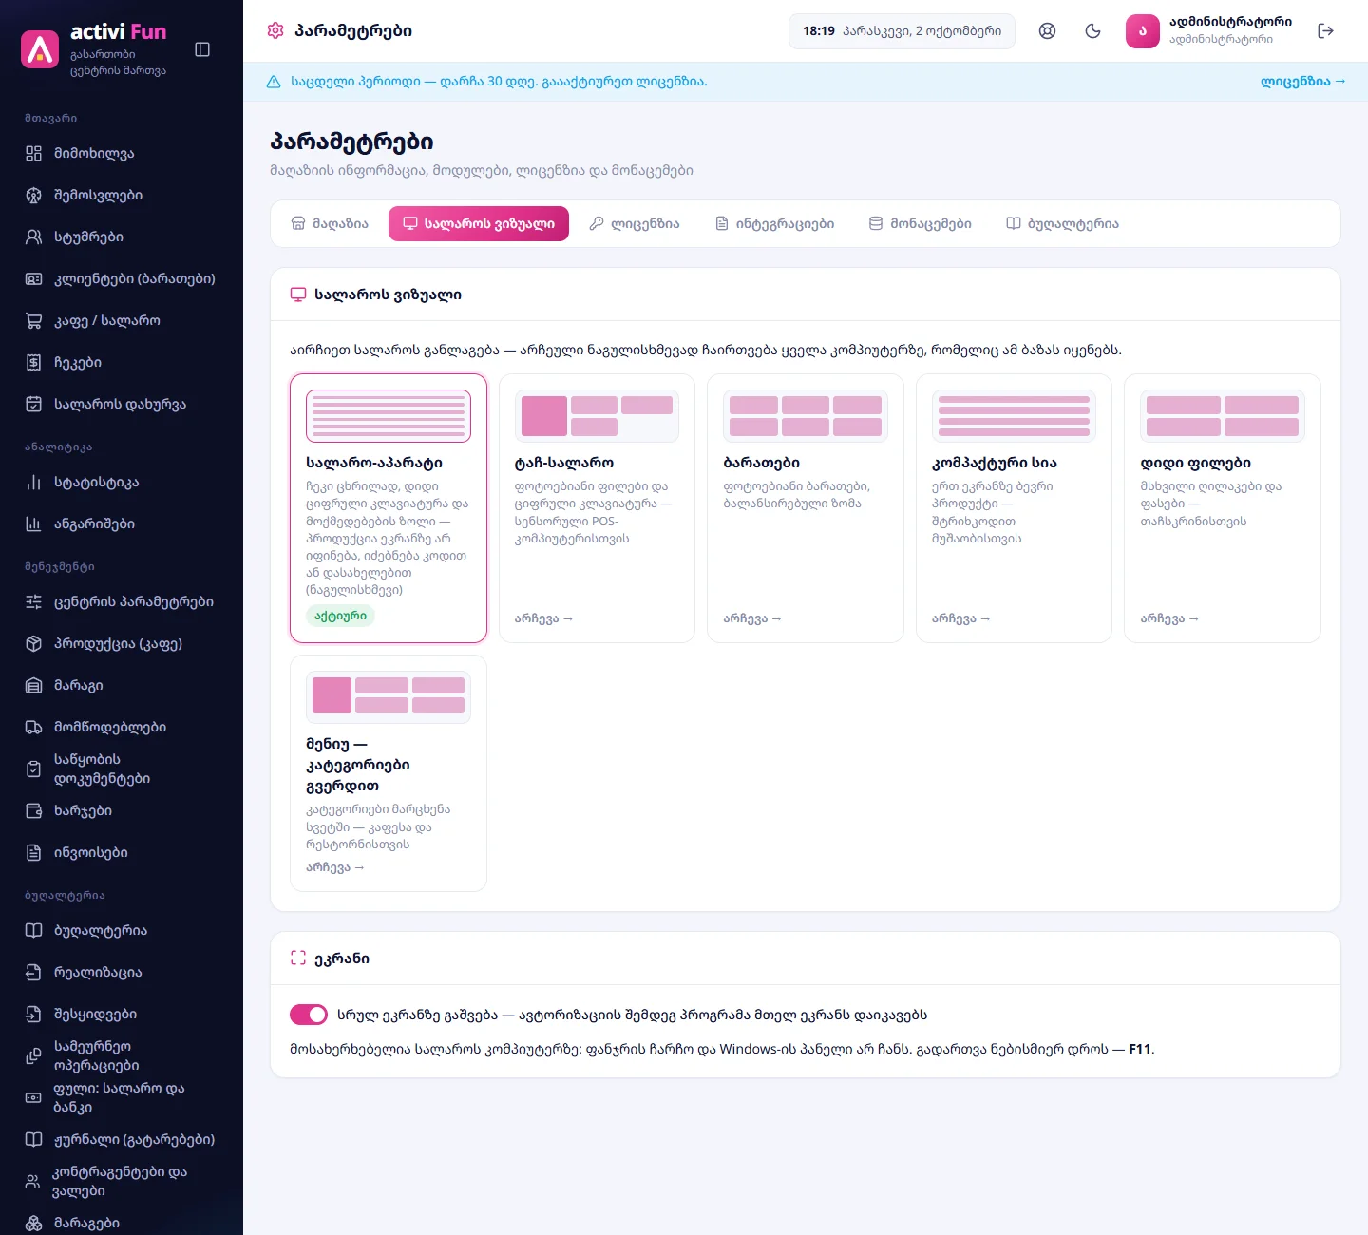The image size is (1368, 1235).
Task: Switch to the მონაცემები tab
Action: click(x=920, y=224)
